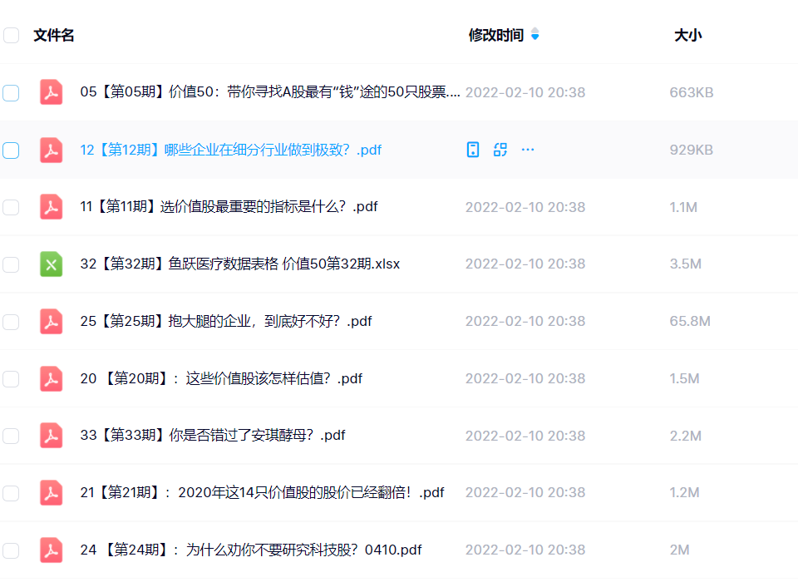This screenshot has width=798, height=582.
Task: Check the box for file 20【第20期】
Action: point(11,379)
